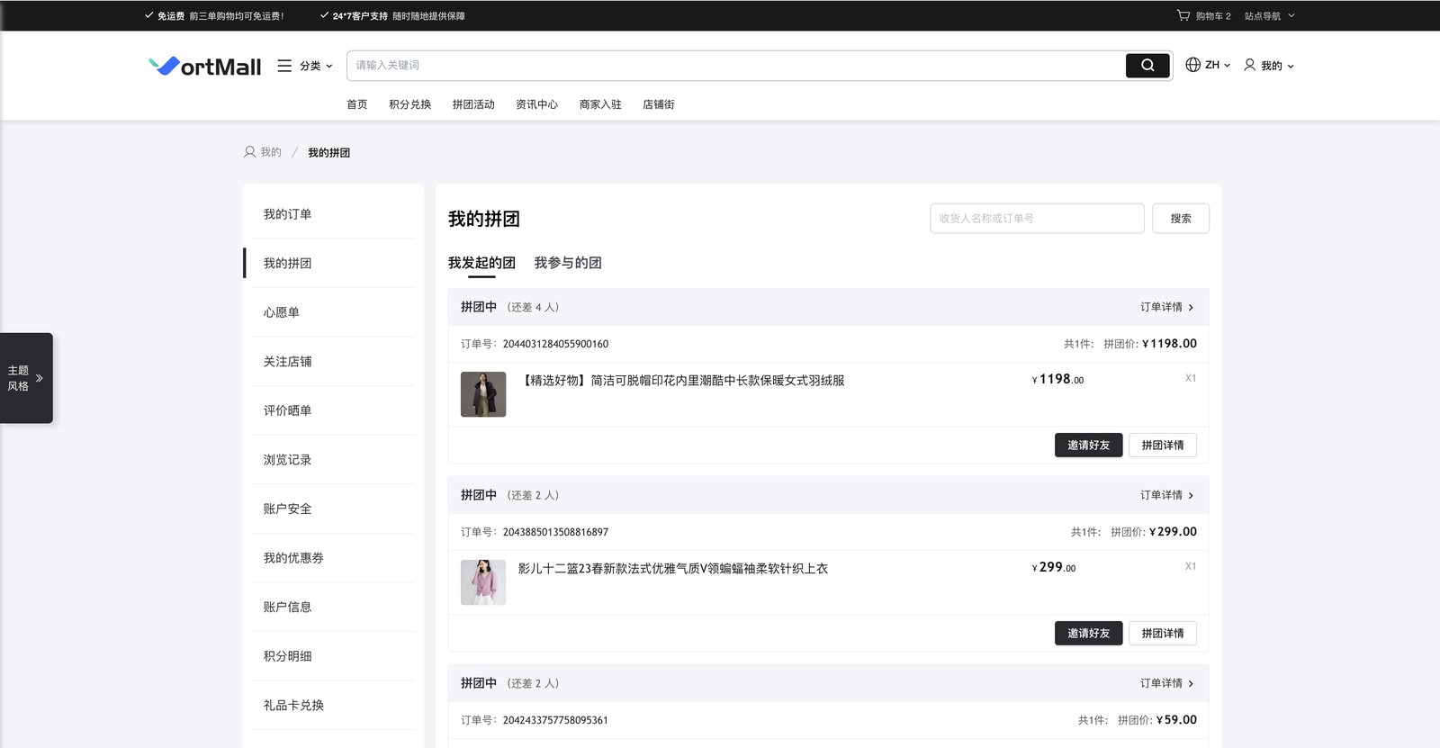Screen dimensions: 1440x748
Task: Click the down jacket product thumbnail
Action: [x=483, y=394]
